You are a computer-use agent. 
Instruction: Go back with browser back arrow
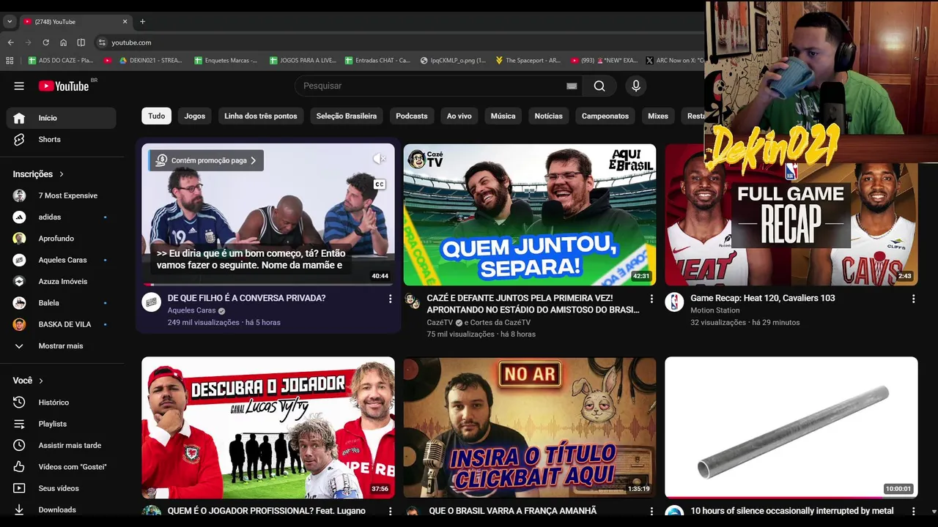click(10, 42)
